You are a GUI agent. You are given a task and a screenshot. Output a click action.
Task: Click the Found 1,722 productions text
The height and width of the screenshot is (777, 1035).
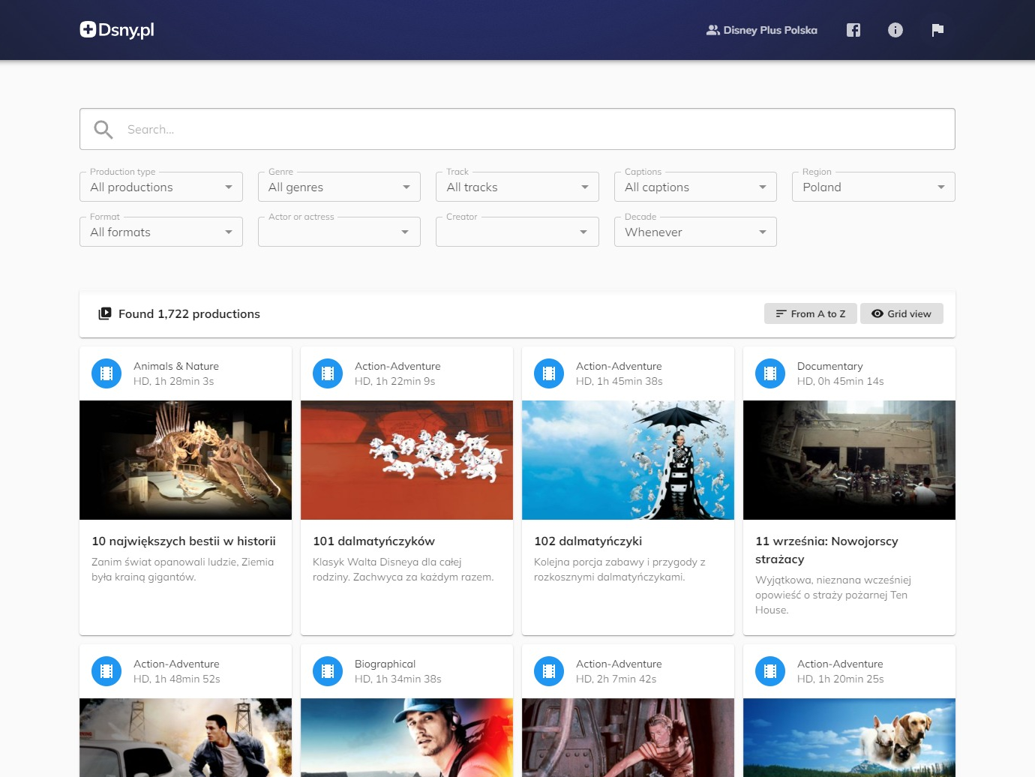[x=189, y=313]
